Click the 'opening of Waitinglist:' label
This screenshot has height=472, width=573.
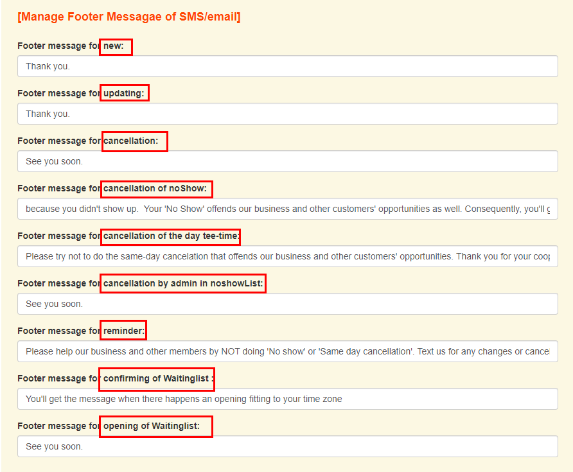pyautogui.click(x=155, y=426)
